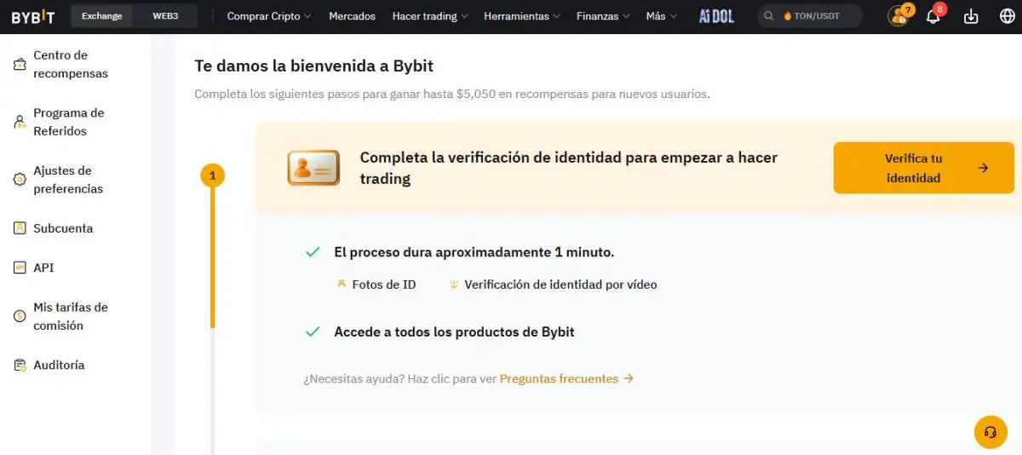This screenshot has width=1022, height=455.
Task: Click the green check beside 'Accede a todos'
Action: click(313, 331)
